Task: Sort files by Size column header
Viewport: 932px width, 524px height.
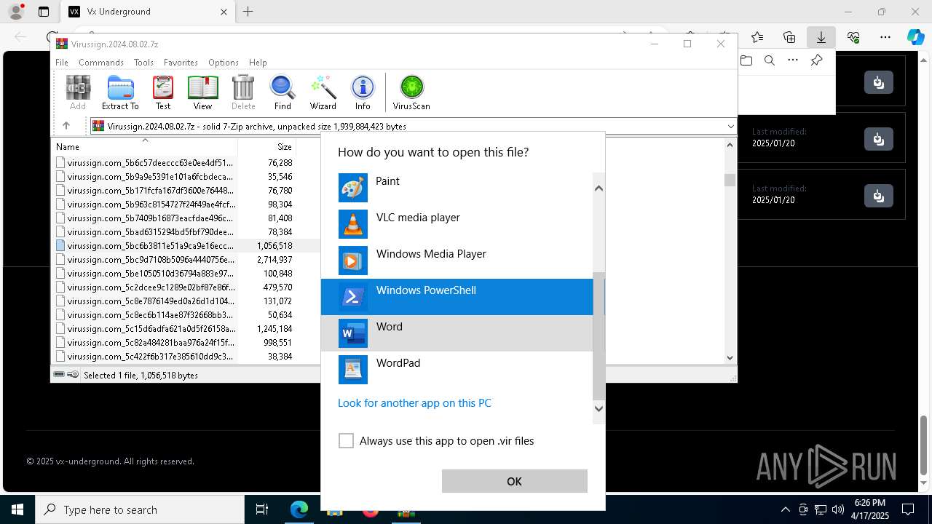Action: 267,146
